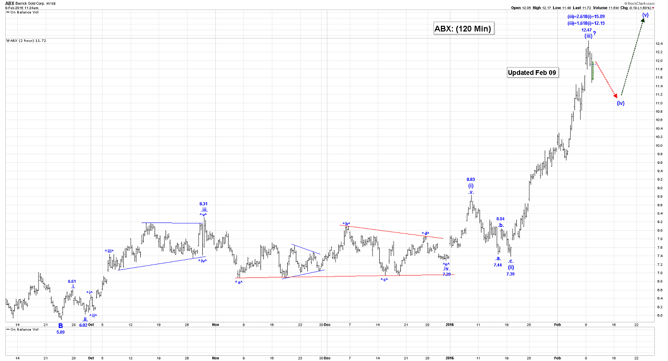The image size is (668, 361).
Task: Click the 7.29 price annotation
Action: 447,275
